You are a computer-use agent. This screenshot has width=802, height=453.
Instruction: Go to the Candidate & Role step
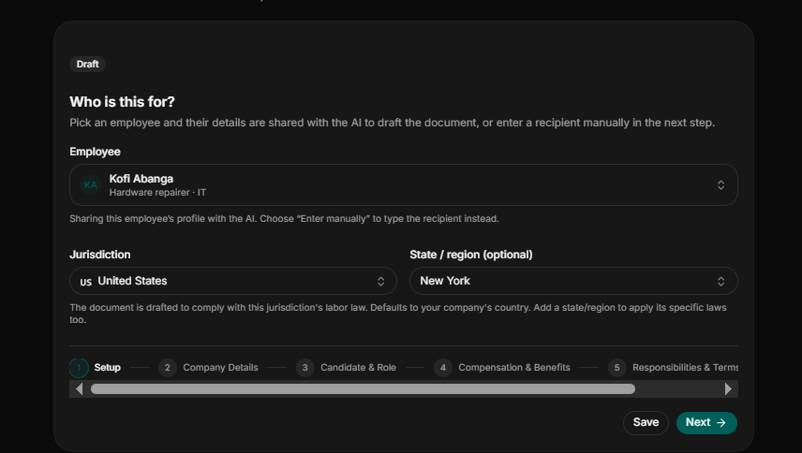pyautogui.click(x=347, y=368)
